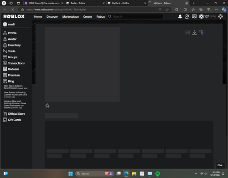Viewport: 228px width, 178px height.
Task: Open Spotify from the taskbar
Action: coord(158,173)
